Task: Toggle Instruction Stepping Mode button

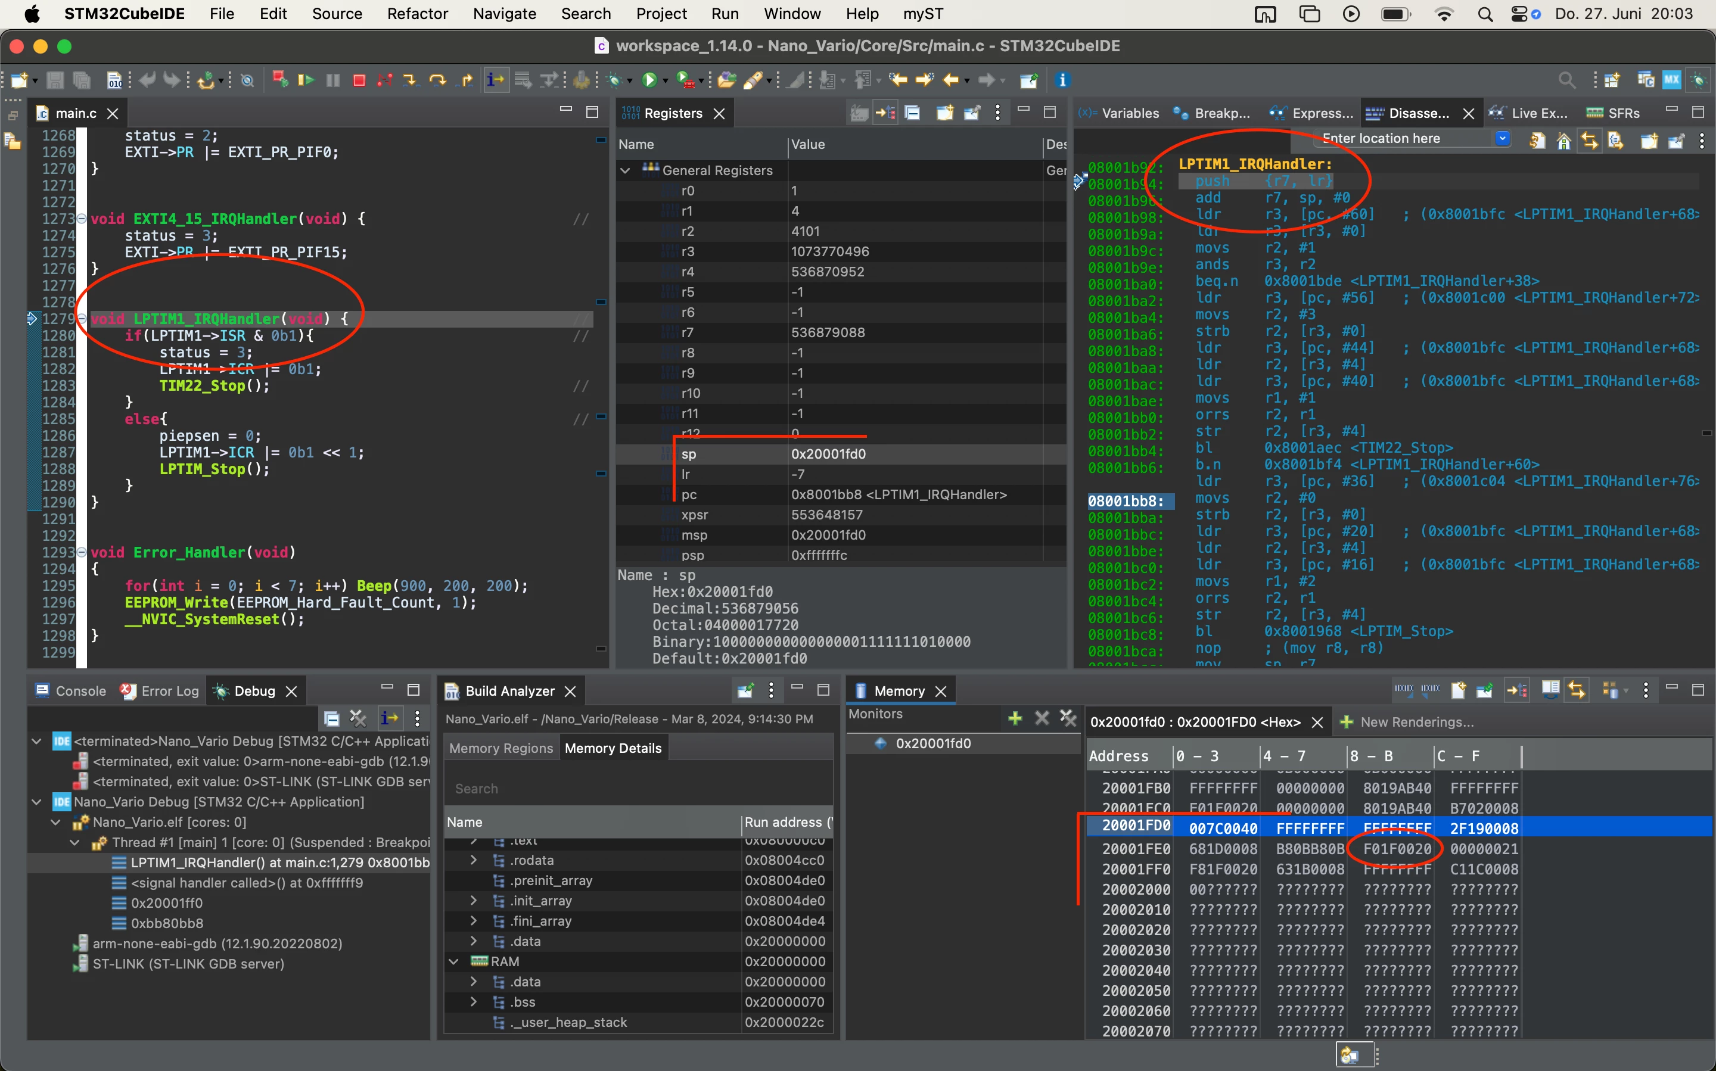Action: coord(495,80)
